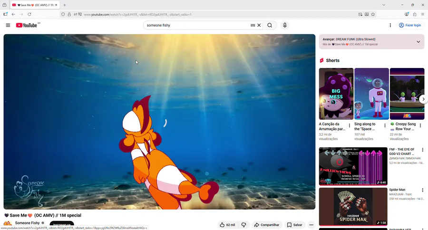
Task: Bookmark this page with the star
Action: coord(373,14)
